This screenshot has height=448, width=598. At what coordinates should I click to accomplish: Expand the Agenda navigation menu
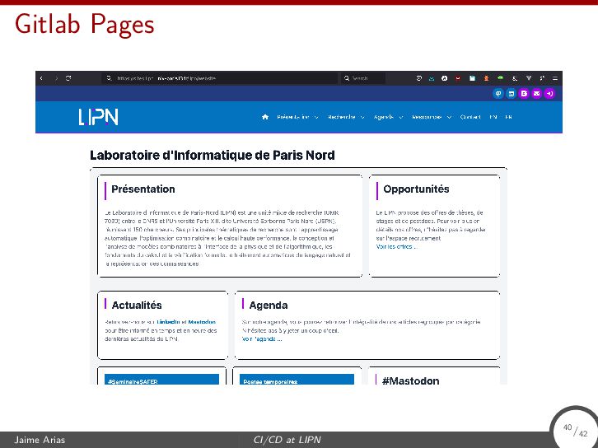click(x=388, y=117)
